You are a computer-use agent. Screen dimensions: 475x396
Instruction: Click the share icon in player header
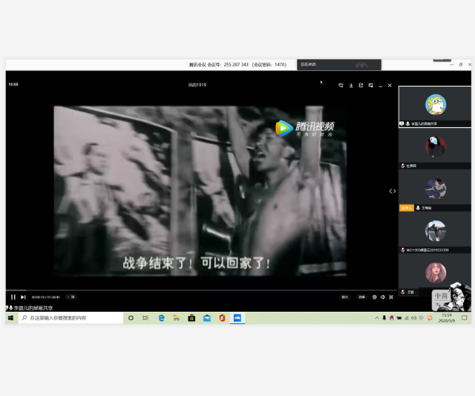coord(361,85)
